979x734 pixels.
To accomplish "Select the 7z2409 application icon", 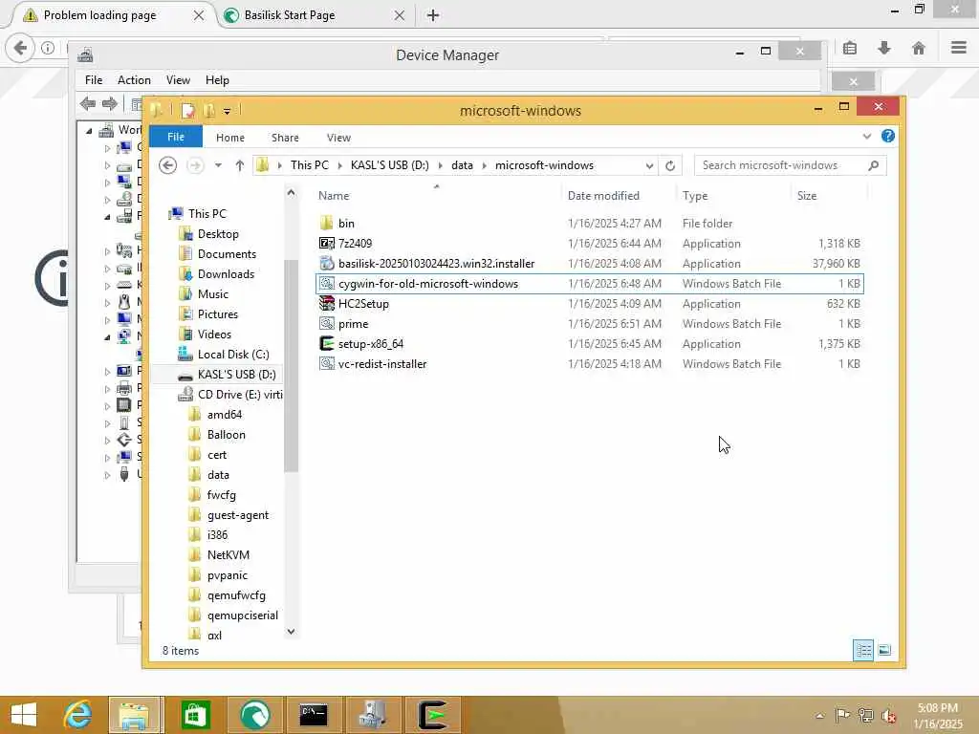I will click(326, 243).
